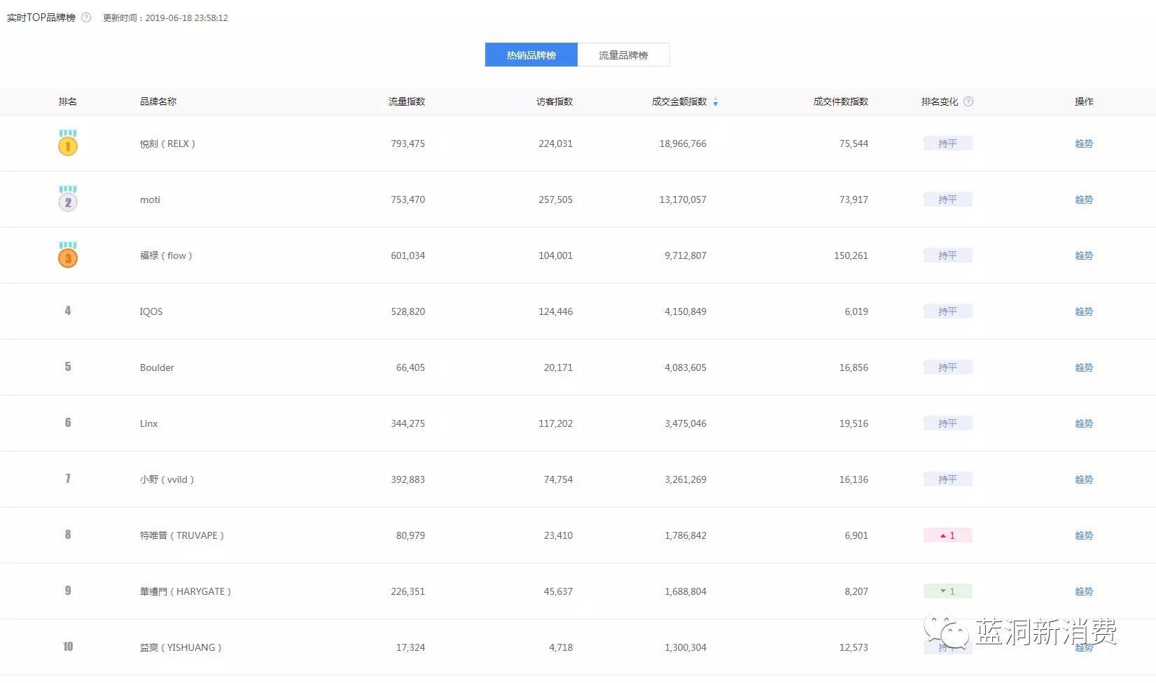Click rank number 10 for YISHUANG
This screenshot has height=683, width=1156.
68,647
